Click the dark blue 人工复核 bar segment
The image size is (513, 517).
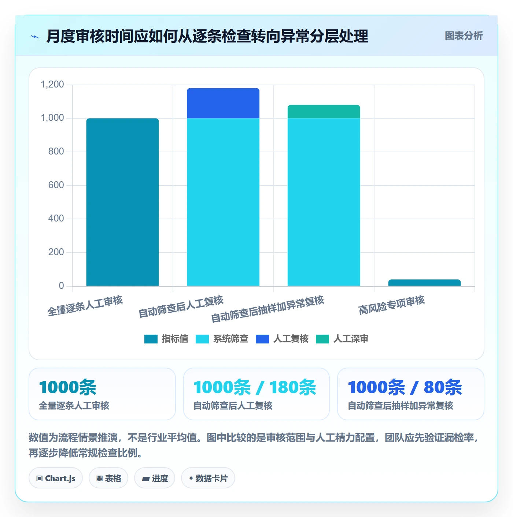click(x=223, y=103)
